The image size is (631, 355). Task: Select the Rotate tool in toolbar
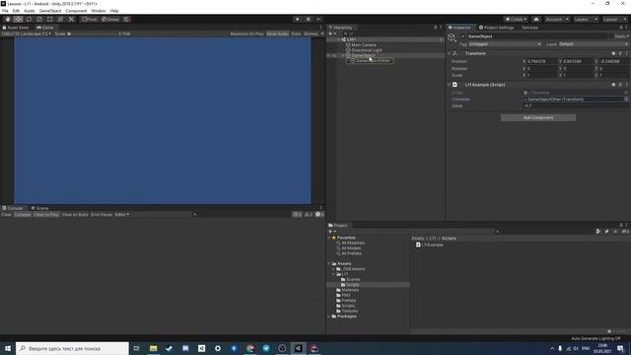tap(29, 20)
